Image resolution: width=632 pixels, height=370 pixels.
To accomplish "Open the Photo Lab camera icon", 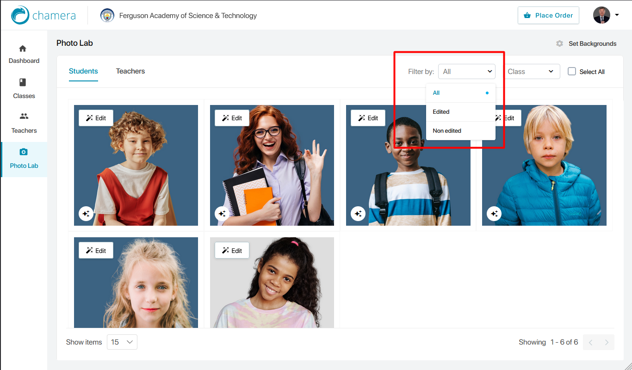I will [24, 152].
